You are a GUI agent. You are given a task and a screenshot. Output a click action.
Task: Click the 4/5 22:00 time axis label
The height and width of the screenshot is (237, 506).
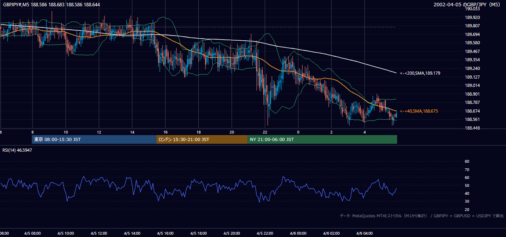point(265,233)
